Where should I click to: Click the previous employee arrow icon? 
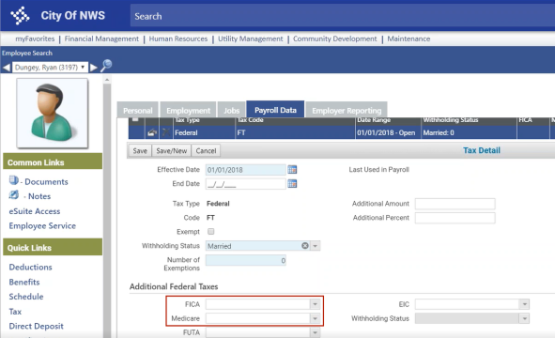[6, 68]
